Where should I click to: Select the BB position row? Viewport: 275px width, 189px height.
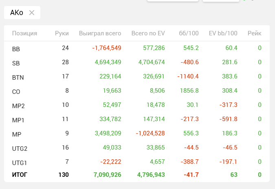click(x=16, y=49)
